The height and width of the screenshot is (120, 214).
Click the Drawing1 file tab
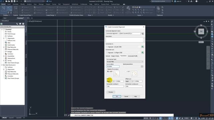[x=20, y=18]
